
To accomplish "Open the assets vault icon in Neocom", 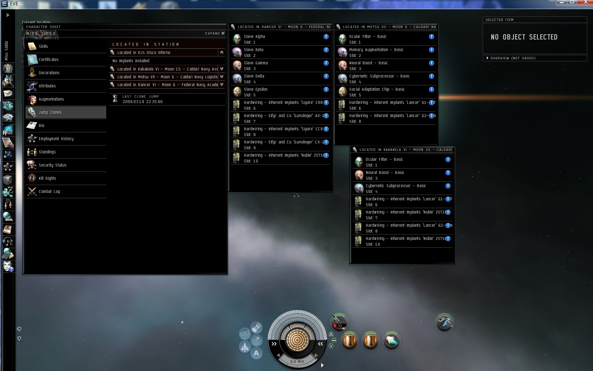I will pos(8,180).
